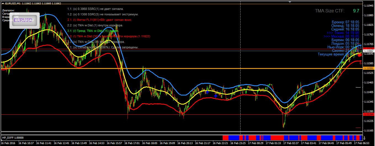
Task: Open the chart dropdown triangle beside EURUSD,M1
Action: 3,3
